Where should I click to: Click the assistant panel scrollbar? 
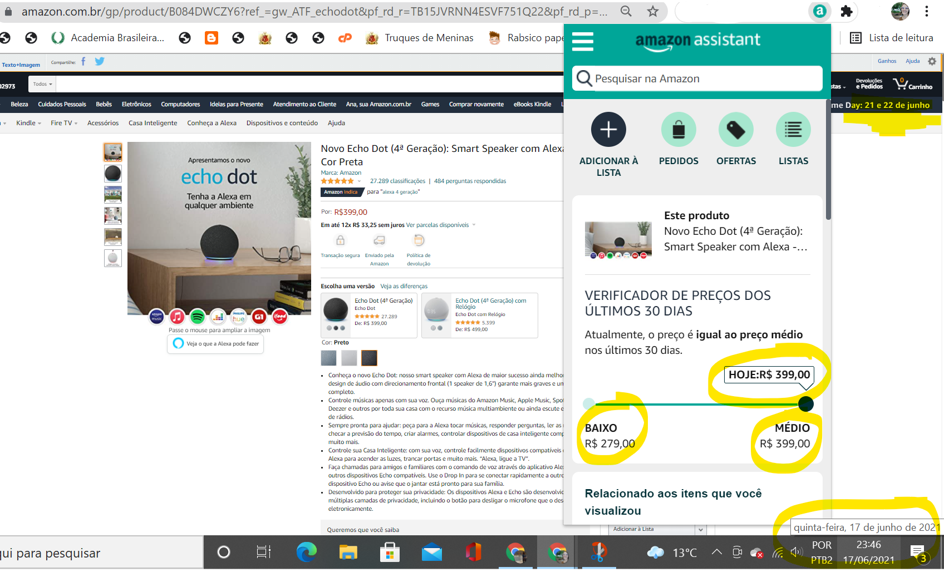pyautogui.click(x=828, y=159)
